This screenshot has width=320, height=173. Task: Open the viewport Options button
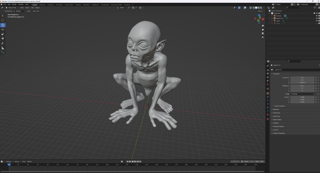pos(261,11)
